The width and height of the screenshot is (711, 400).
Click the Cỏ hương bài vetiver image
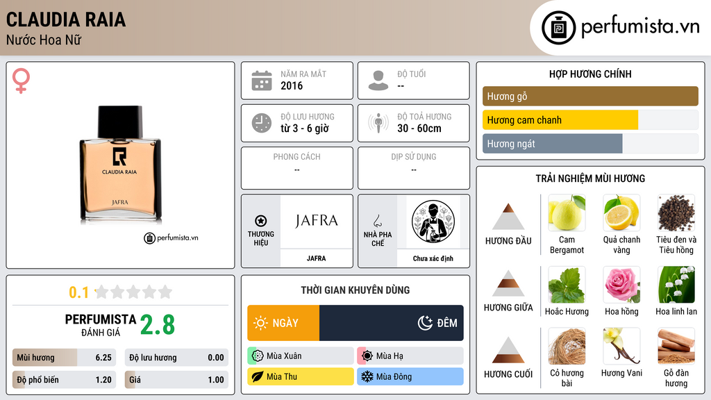tap(567, 347)
